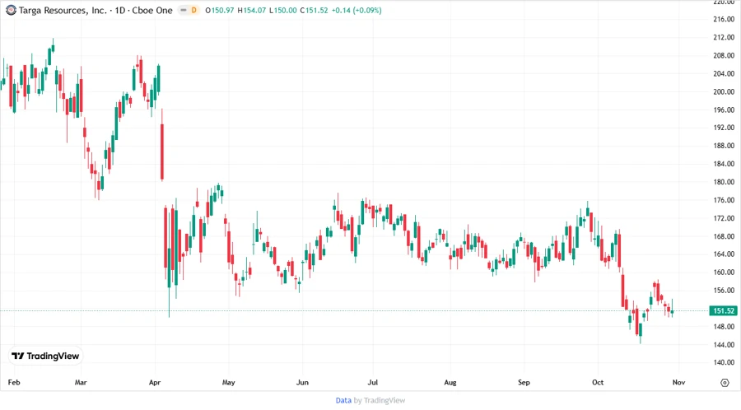Click the May label on time axis
This screenshot has width=741, height=410.
tap(228, 382)
